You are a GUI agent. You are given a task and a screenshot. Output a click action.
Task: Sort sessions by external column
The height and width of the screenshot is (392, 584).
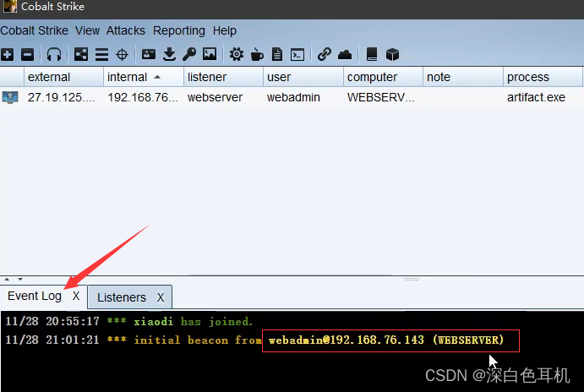(x=63, y=77)
